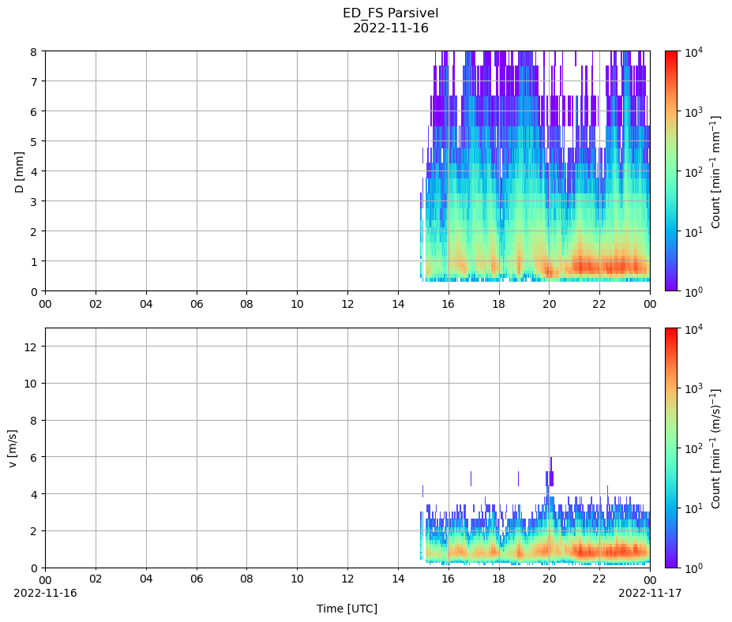Click y-axis tick "10" on the v plot
The height and width of the screenshot is (622, 732).
[32, 384]
